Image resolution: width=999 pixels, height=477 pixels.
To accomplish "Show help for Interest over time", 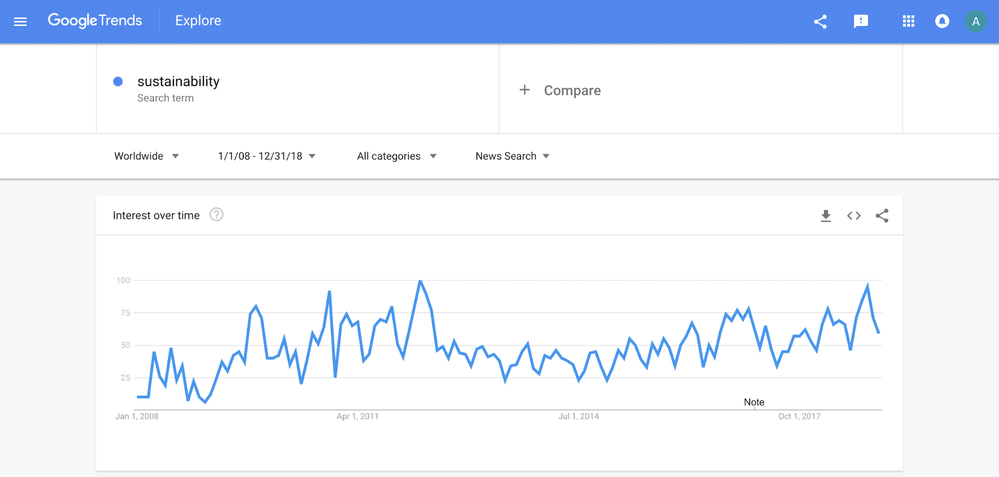I will (216, 215).
